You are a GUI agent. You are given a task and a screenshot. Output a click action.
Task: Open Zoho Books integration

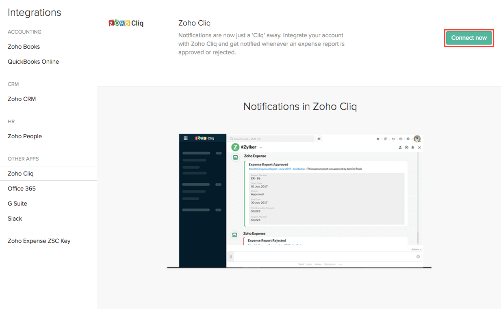click(x=24, y=47)
